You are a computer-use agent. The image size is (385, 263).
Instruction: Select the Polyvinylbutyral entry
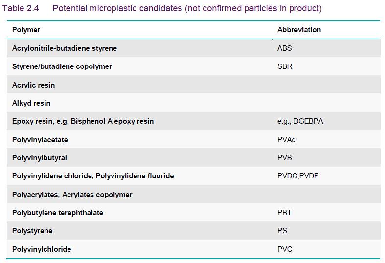click(x=40, y=158)
